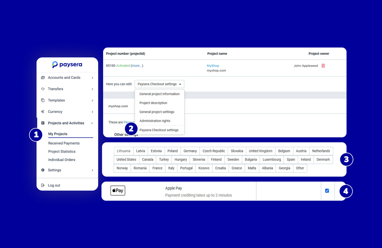This screenshot has height=248, width=382.
Task: Toggle the Apple Pay checkbox
Action: pyautogui.click(x=327, y=191)
